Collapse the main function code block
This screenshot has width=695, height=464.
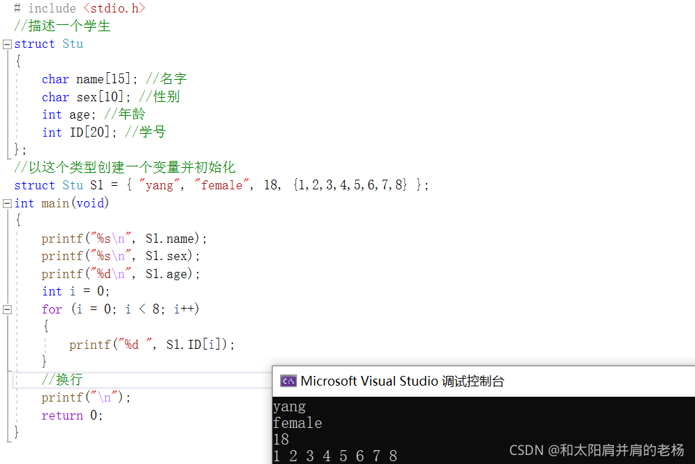[7, 203]
